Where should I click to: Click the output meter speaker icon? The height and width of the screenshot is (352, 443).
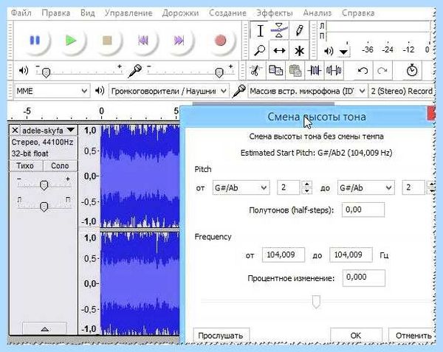(329, 51)
